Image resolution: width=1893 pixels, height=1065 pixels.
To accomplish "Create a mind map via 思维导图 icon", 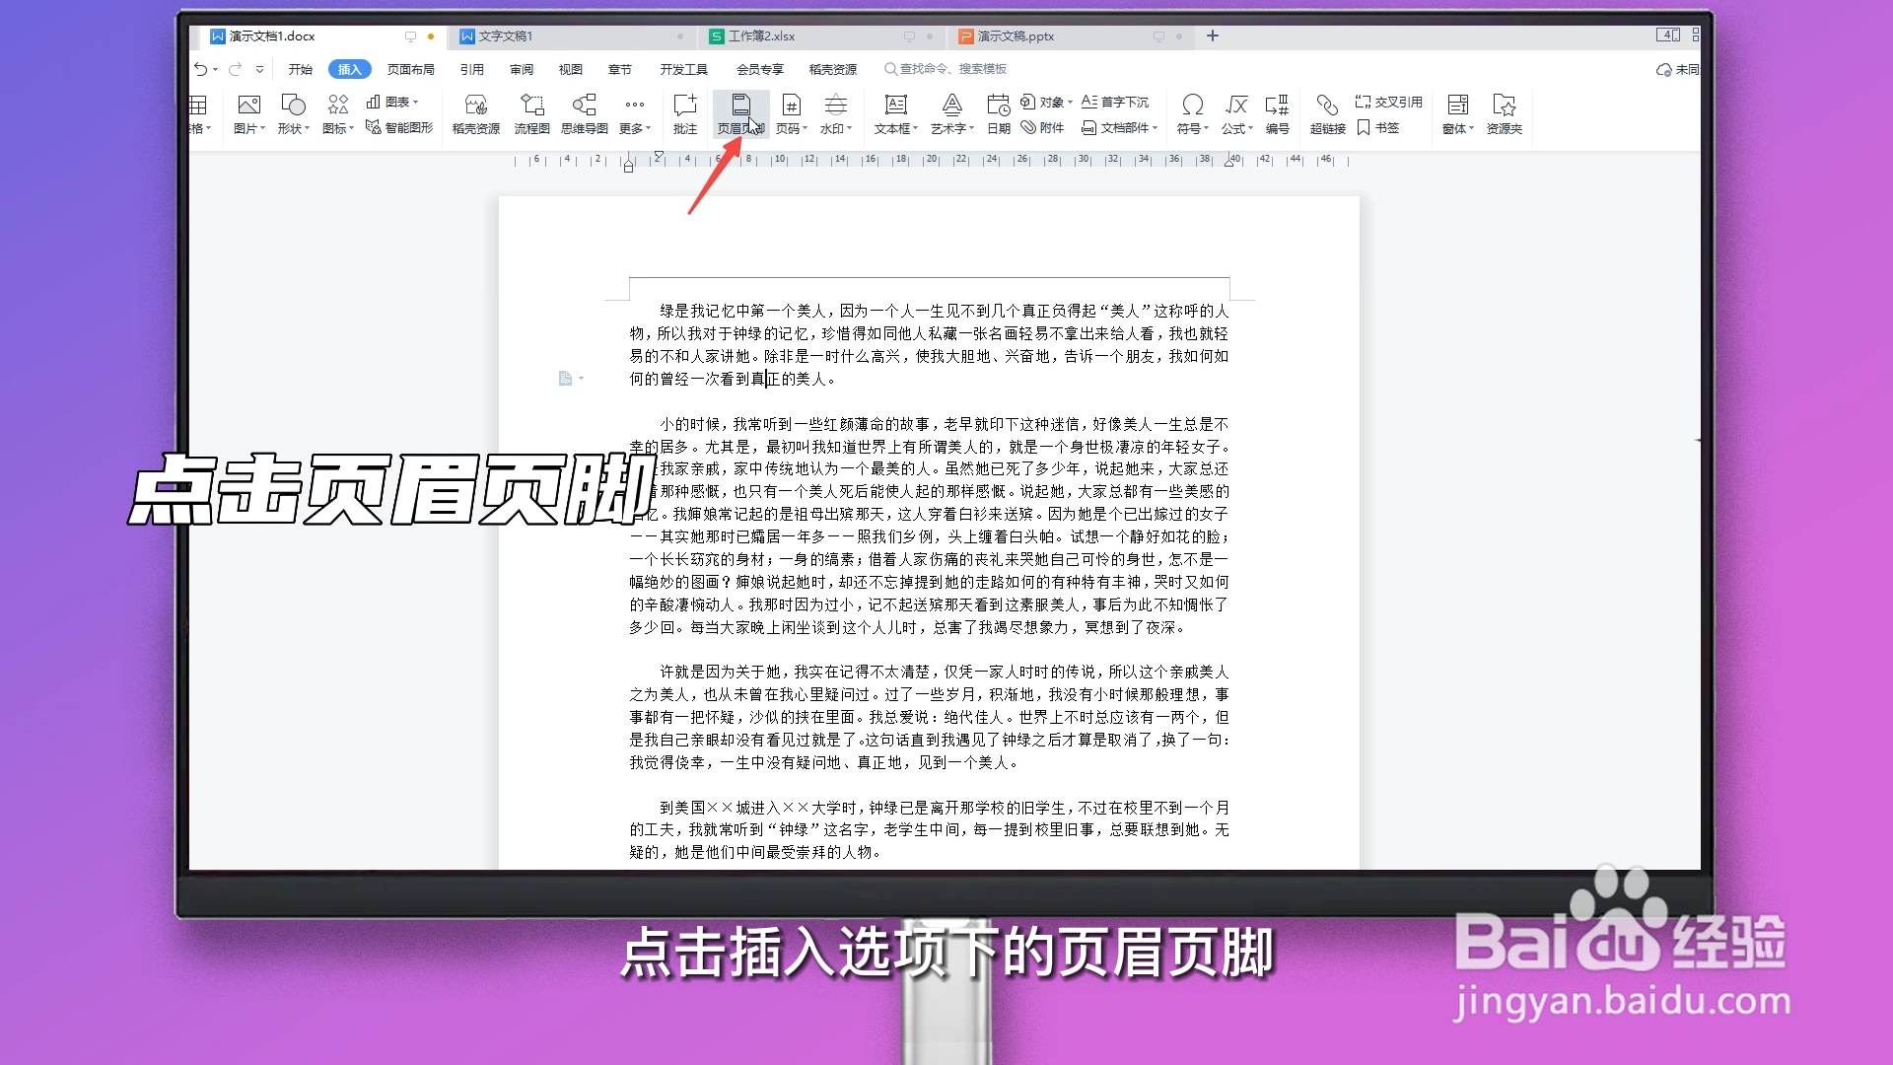I will [585, 112].
